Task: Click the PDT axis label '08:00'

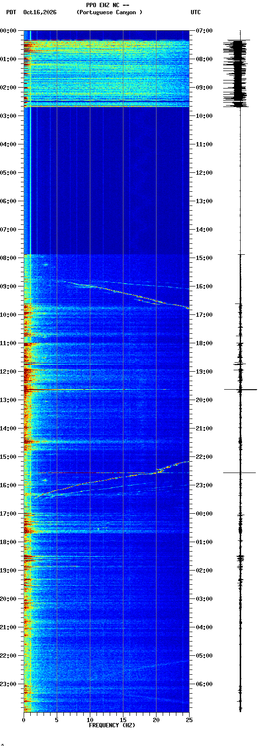Action: [x=9, y=258]
